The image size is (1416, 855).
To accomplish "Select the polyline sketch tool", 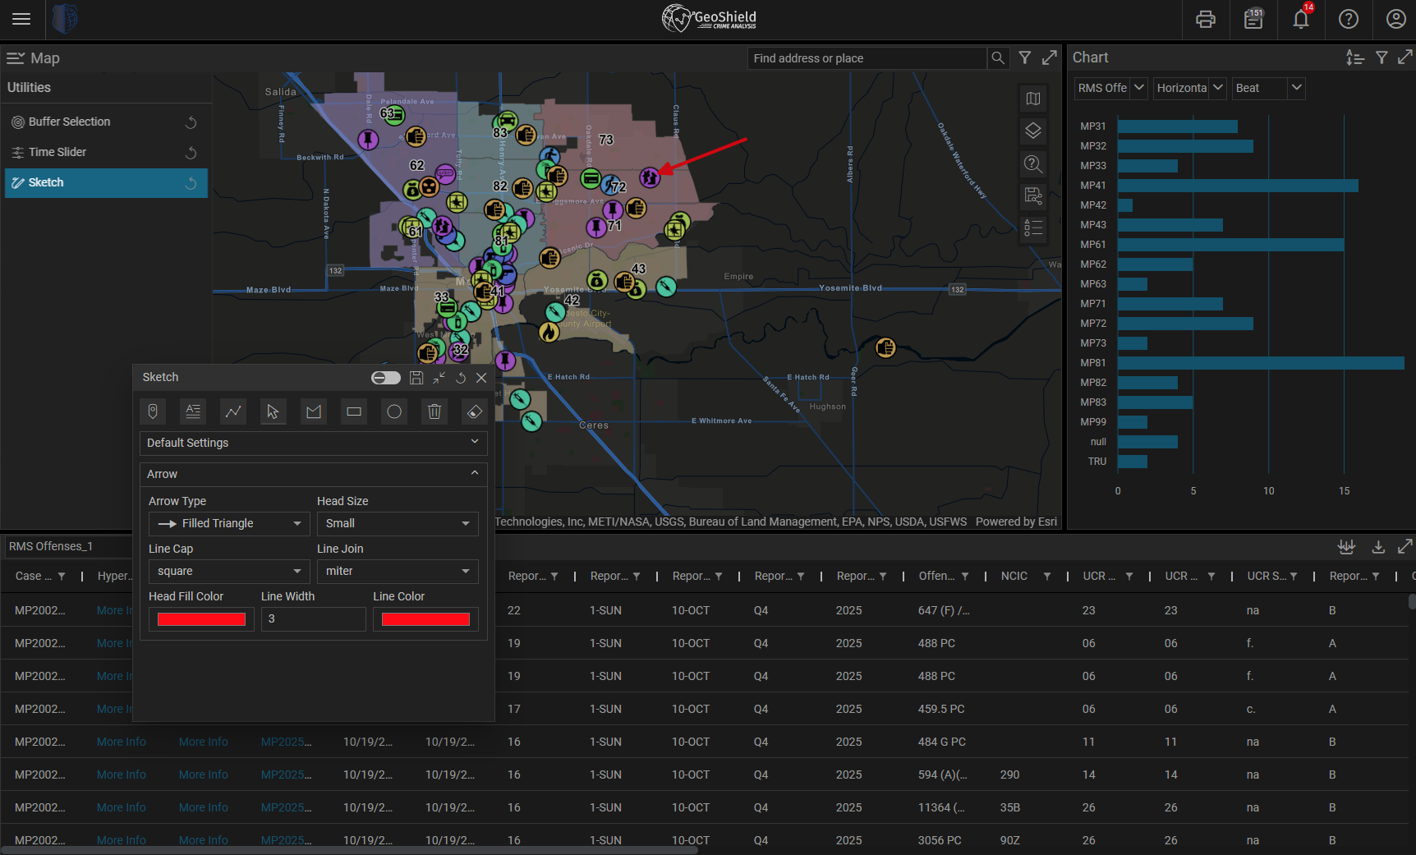I will pos(233,411).
